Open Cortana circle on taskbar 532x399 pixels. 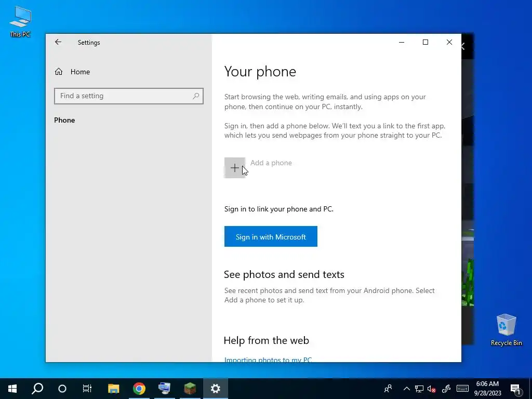pos(62,389)
